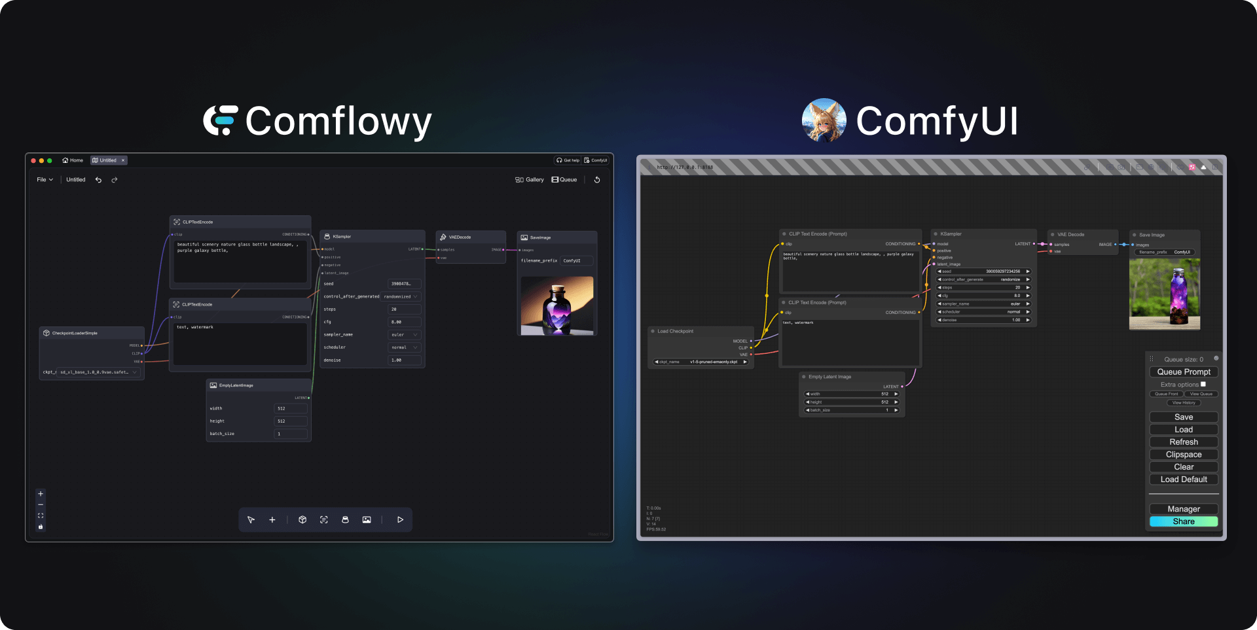
Task: Toggle the canvas lock icon
Action: coord(41,527)
